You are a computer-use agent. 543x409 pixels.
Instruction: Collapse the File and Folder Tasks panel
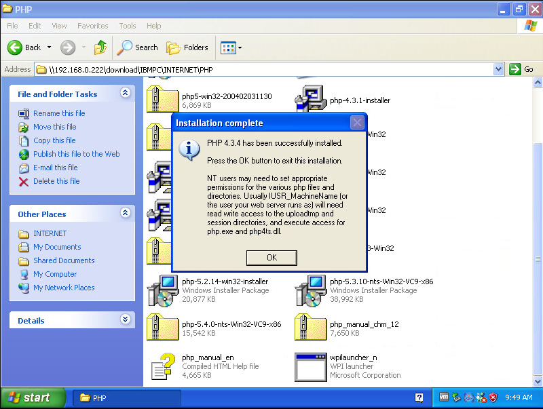125,94
